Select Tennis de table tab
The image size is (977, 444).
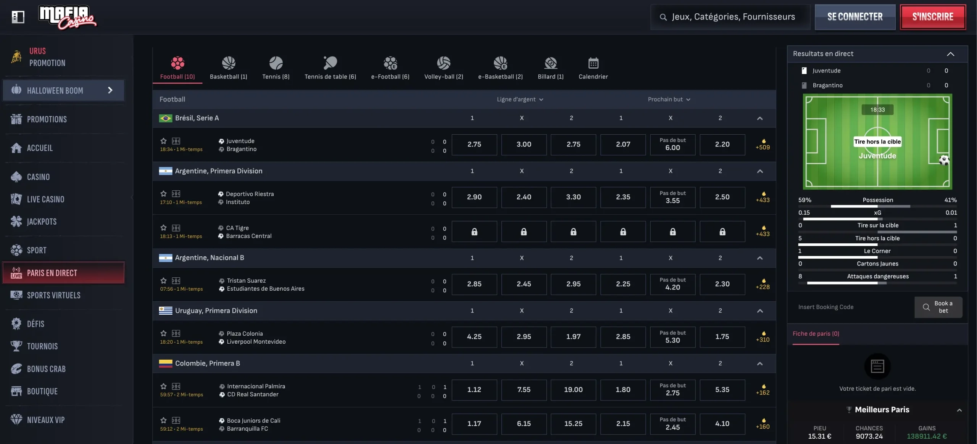[x=330, y=68]
